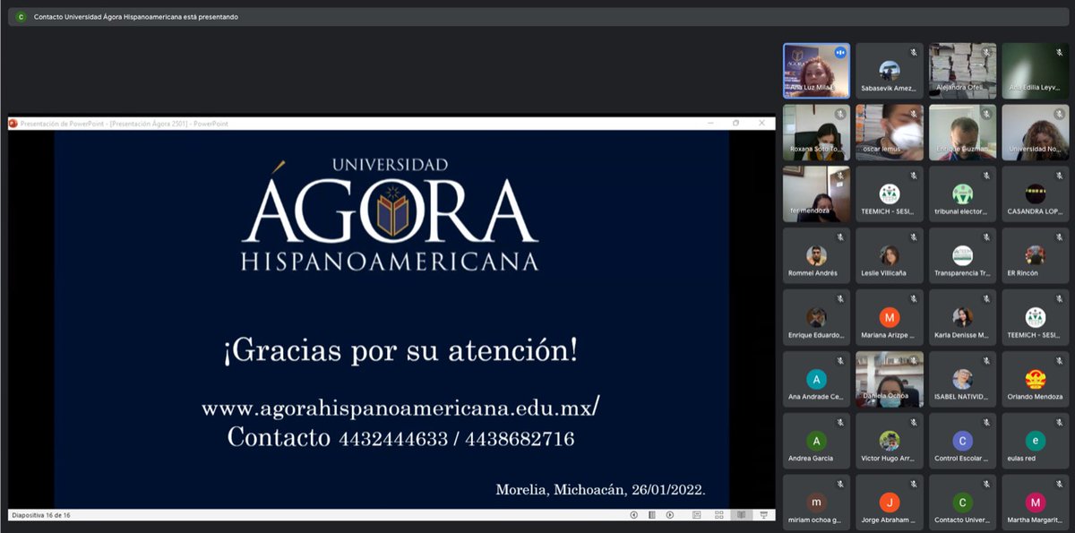Select the Reading view icon
1075x533 pixels.
pos(740,515)
